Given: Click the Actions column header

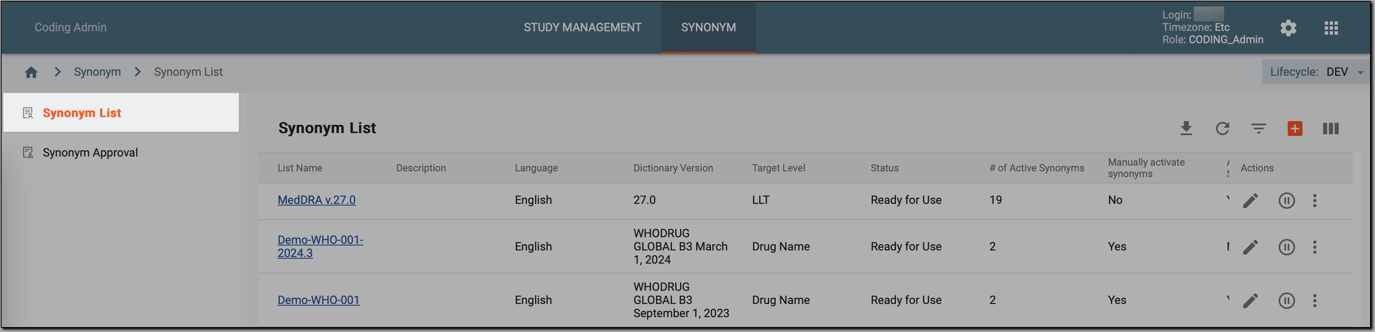Looking at the screenshot, I should 1257,168.
